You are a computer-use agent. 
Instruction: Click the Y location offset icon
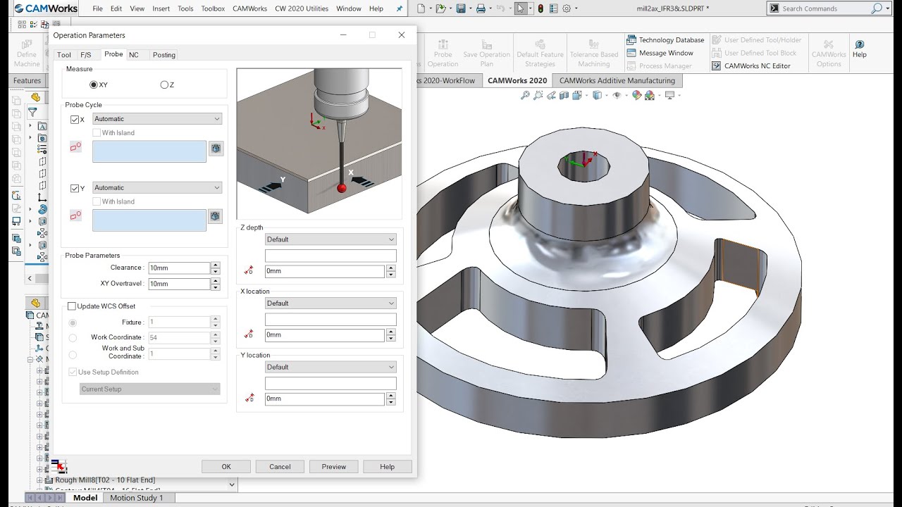coord(249,399)
